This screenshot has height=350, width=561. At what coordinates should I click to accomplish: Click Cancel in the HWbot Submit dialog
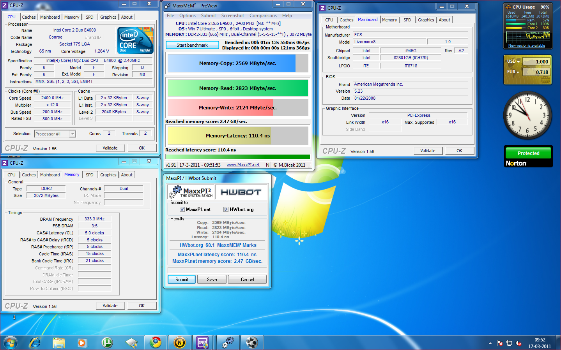tap(248, 280)
